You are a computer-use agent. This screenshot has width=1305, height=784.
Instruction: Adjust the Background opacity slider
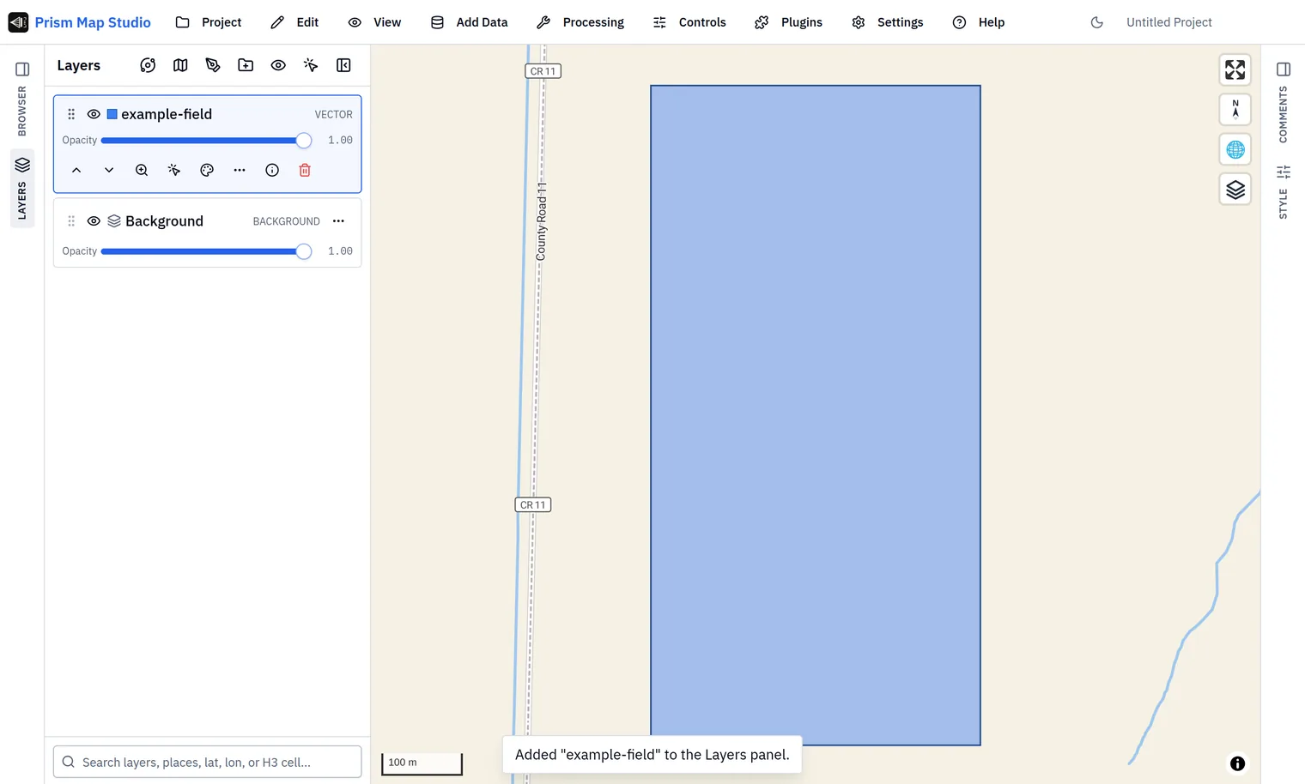(x=206, y=251)
